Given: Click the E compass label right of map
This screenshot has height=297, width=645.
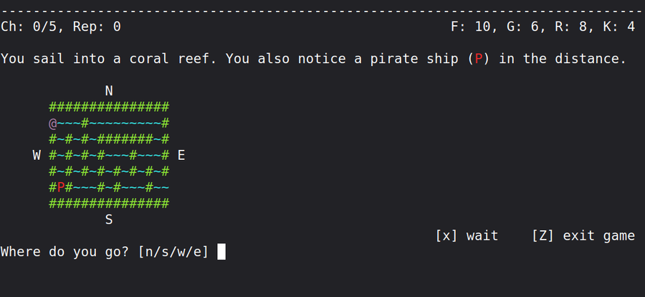Looking at the screenshot, I should point(181,155).
